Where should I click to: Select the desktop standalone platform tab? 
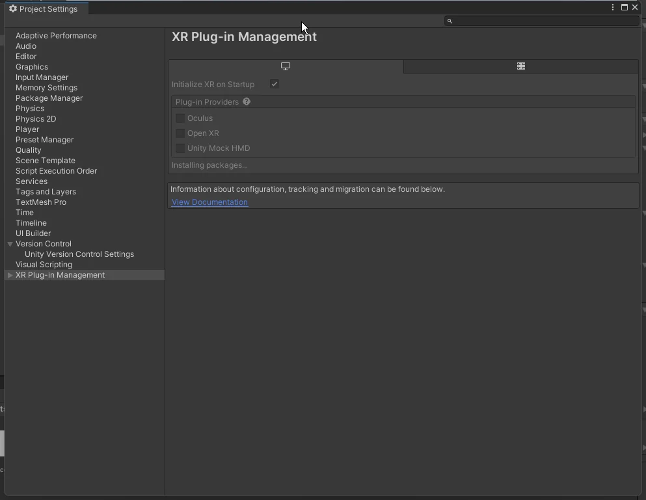pyautogui.click(x=286, y=66)
